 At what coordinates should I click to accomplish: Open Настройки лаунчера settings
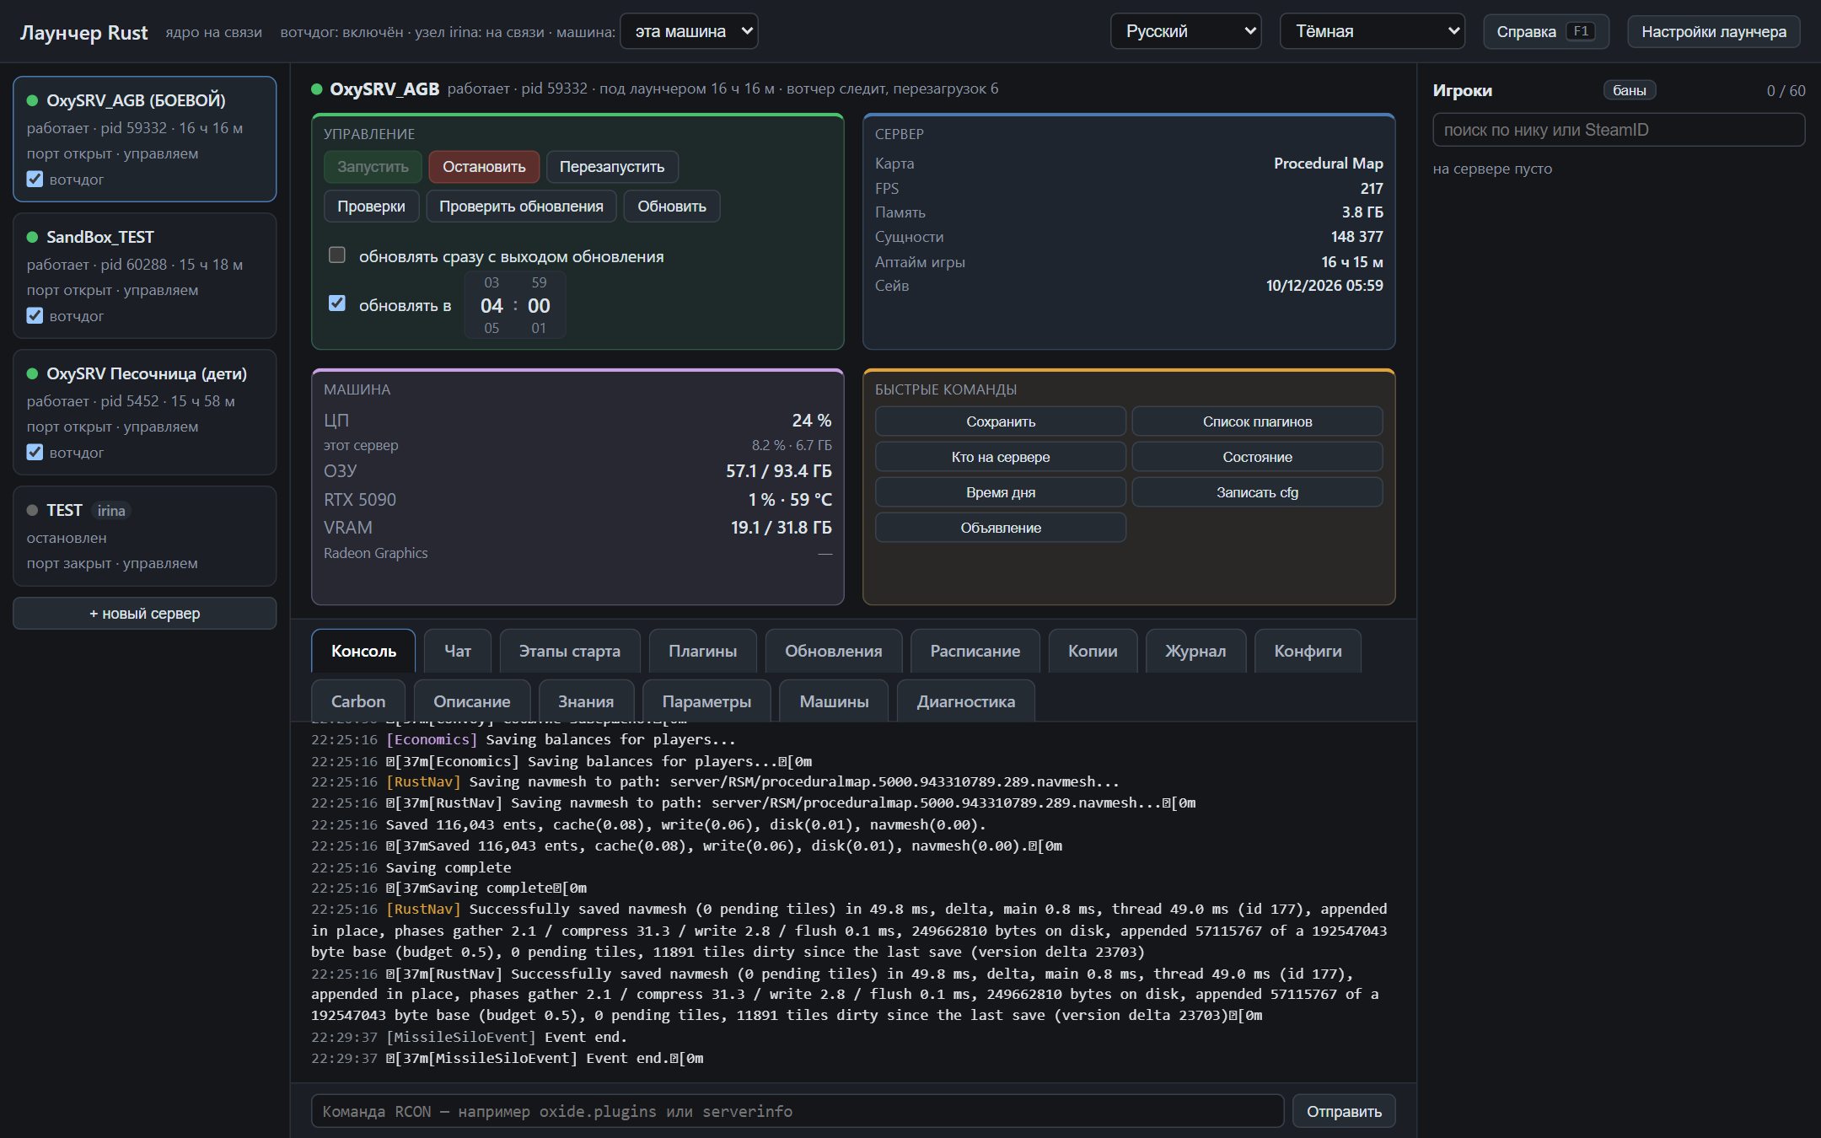[1714, 31]
